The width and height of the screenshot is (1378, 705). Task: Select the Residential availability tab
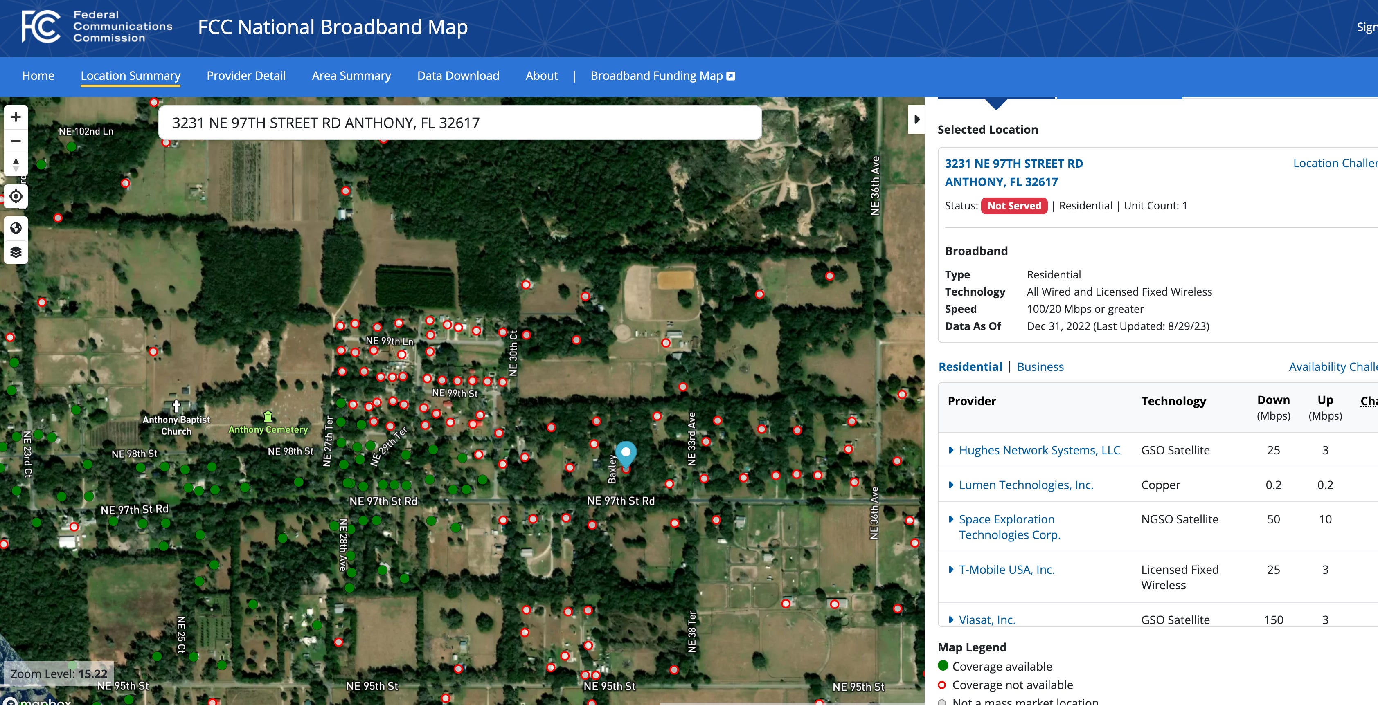970,367
